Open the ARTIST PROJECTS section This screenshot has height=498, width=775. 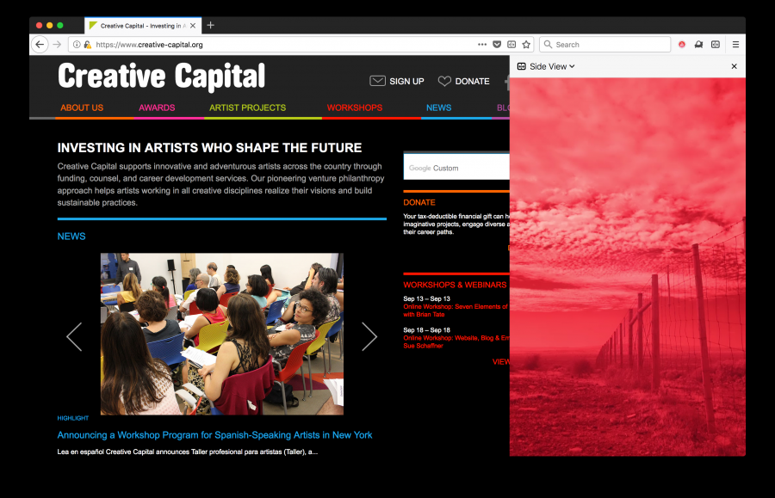pyautogui.click(x=247, y=108)
